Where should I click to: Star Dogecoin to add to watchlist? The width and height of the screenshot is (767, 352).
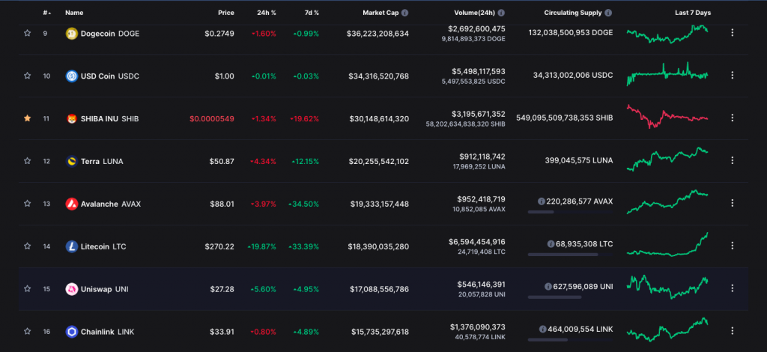point(28,33)
